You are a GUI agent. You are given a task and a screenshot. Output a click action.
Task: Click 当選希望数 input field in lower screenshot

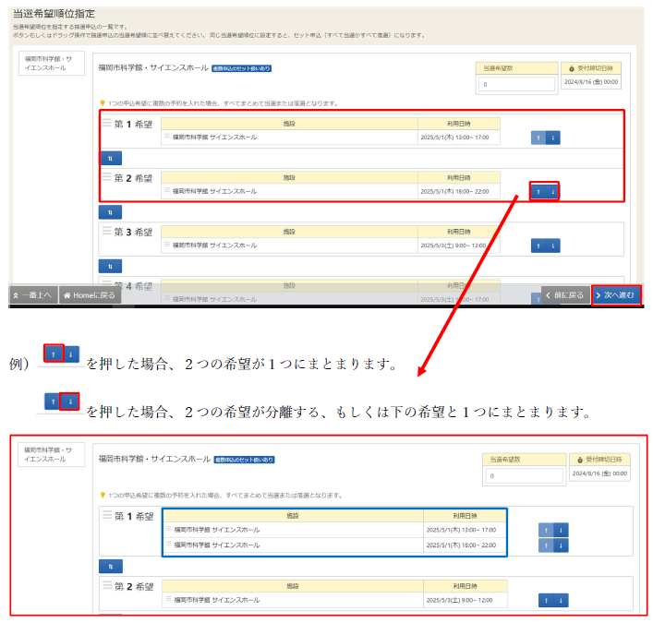(524, 475)
